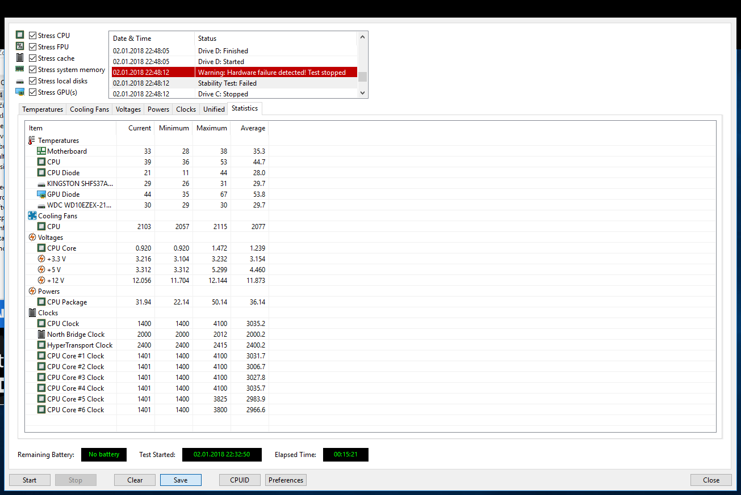Select the Drive C: Stopped log entry
The height and width of the screenshot is (495, 741).
tap(234, 94)
